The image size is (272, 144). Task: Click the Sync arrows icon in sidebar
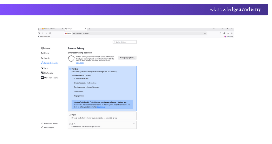click(42, 68)
